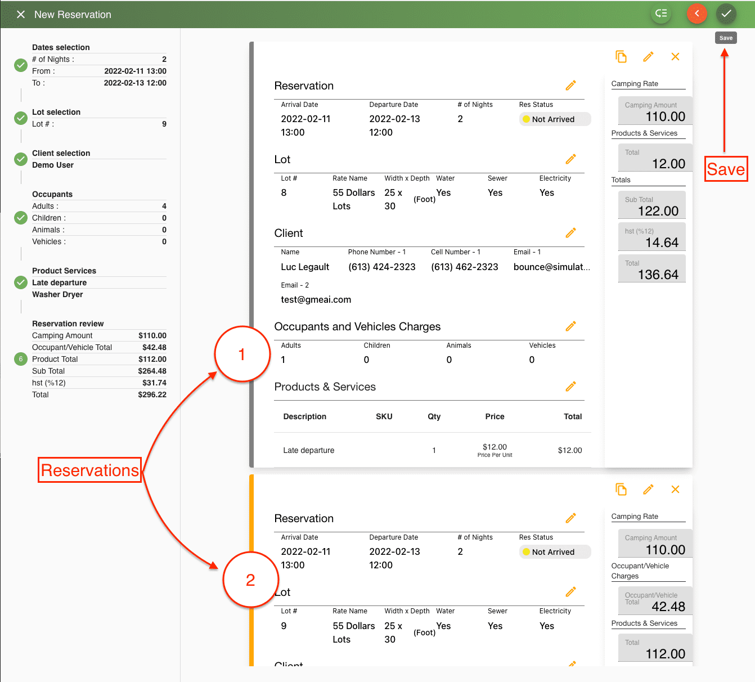
Task: Duplicate the second reservation card
Action: coord(621,490)
